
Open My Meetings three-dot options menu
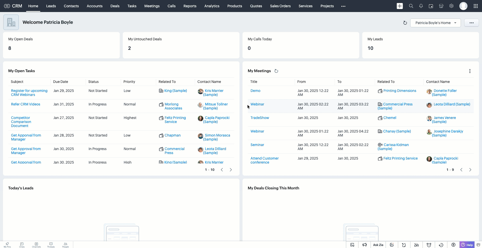pos(470,71)
